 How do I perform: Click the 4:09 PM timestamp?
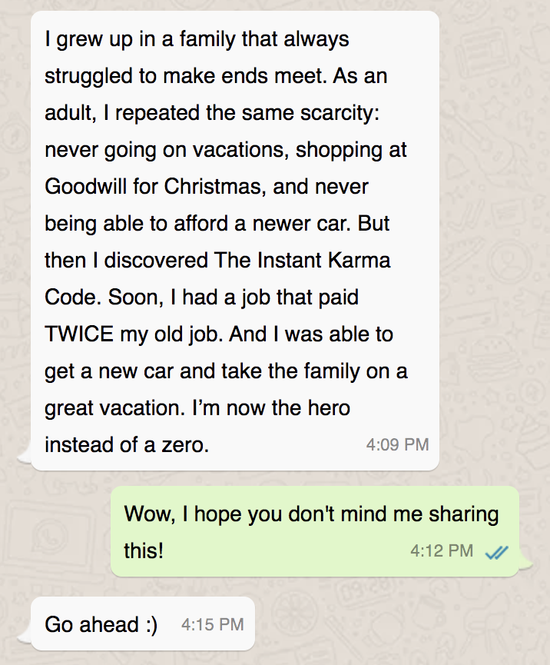tap(397, 445)
